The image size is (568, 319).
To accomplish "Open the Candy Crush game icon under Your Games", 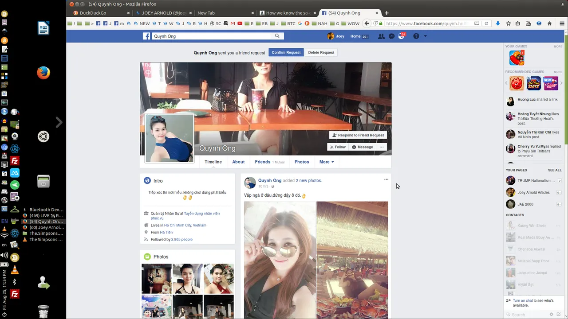I will (x=517, y=58).
